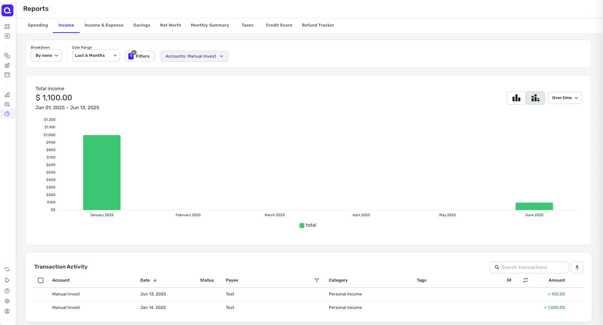Image resolution: width=603 pixels, height=325 pixels.
Task: Open the calendar icon in sidebar
Action: click(7, 75)
